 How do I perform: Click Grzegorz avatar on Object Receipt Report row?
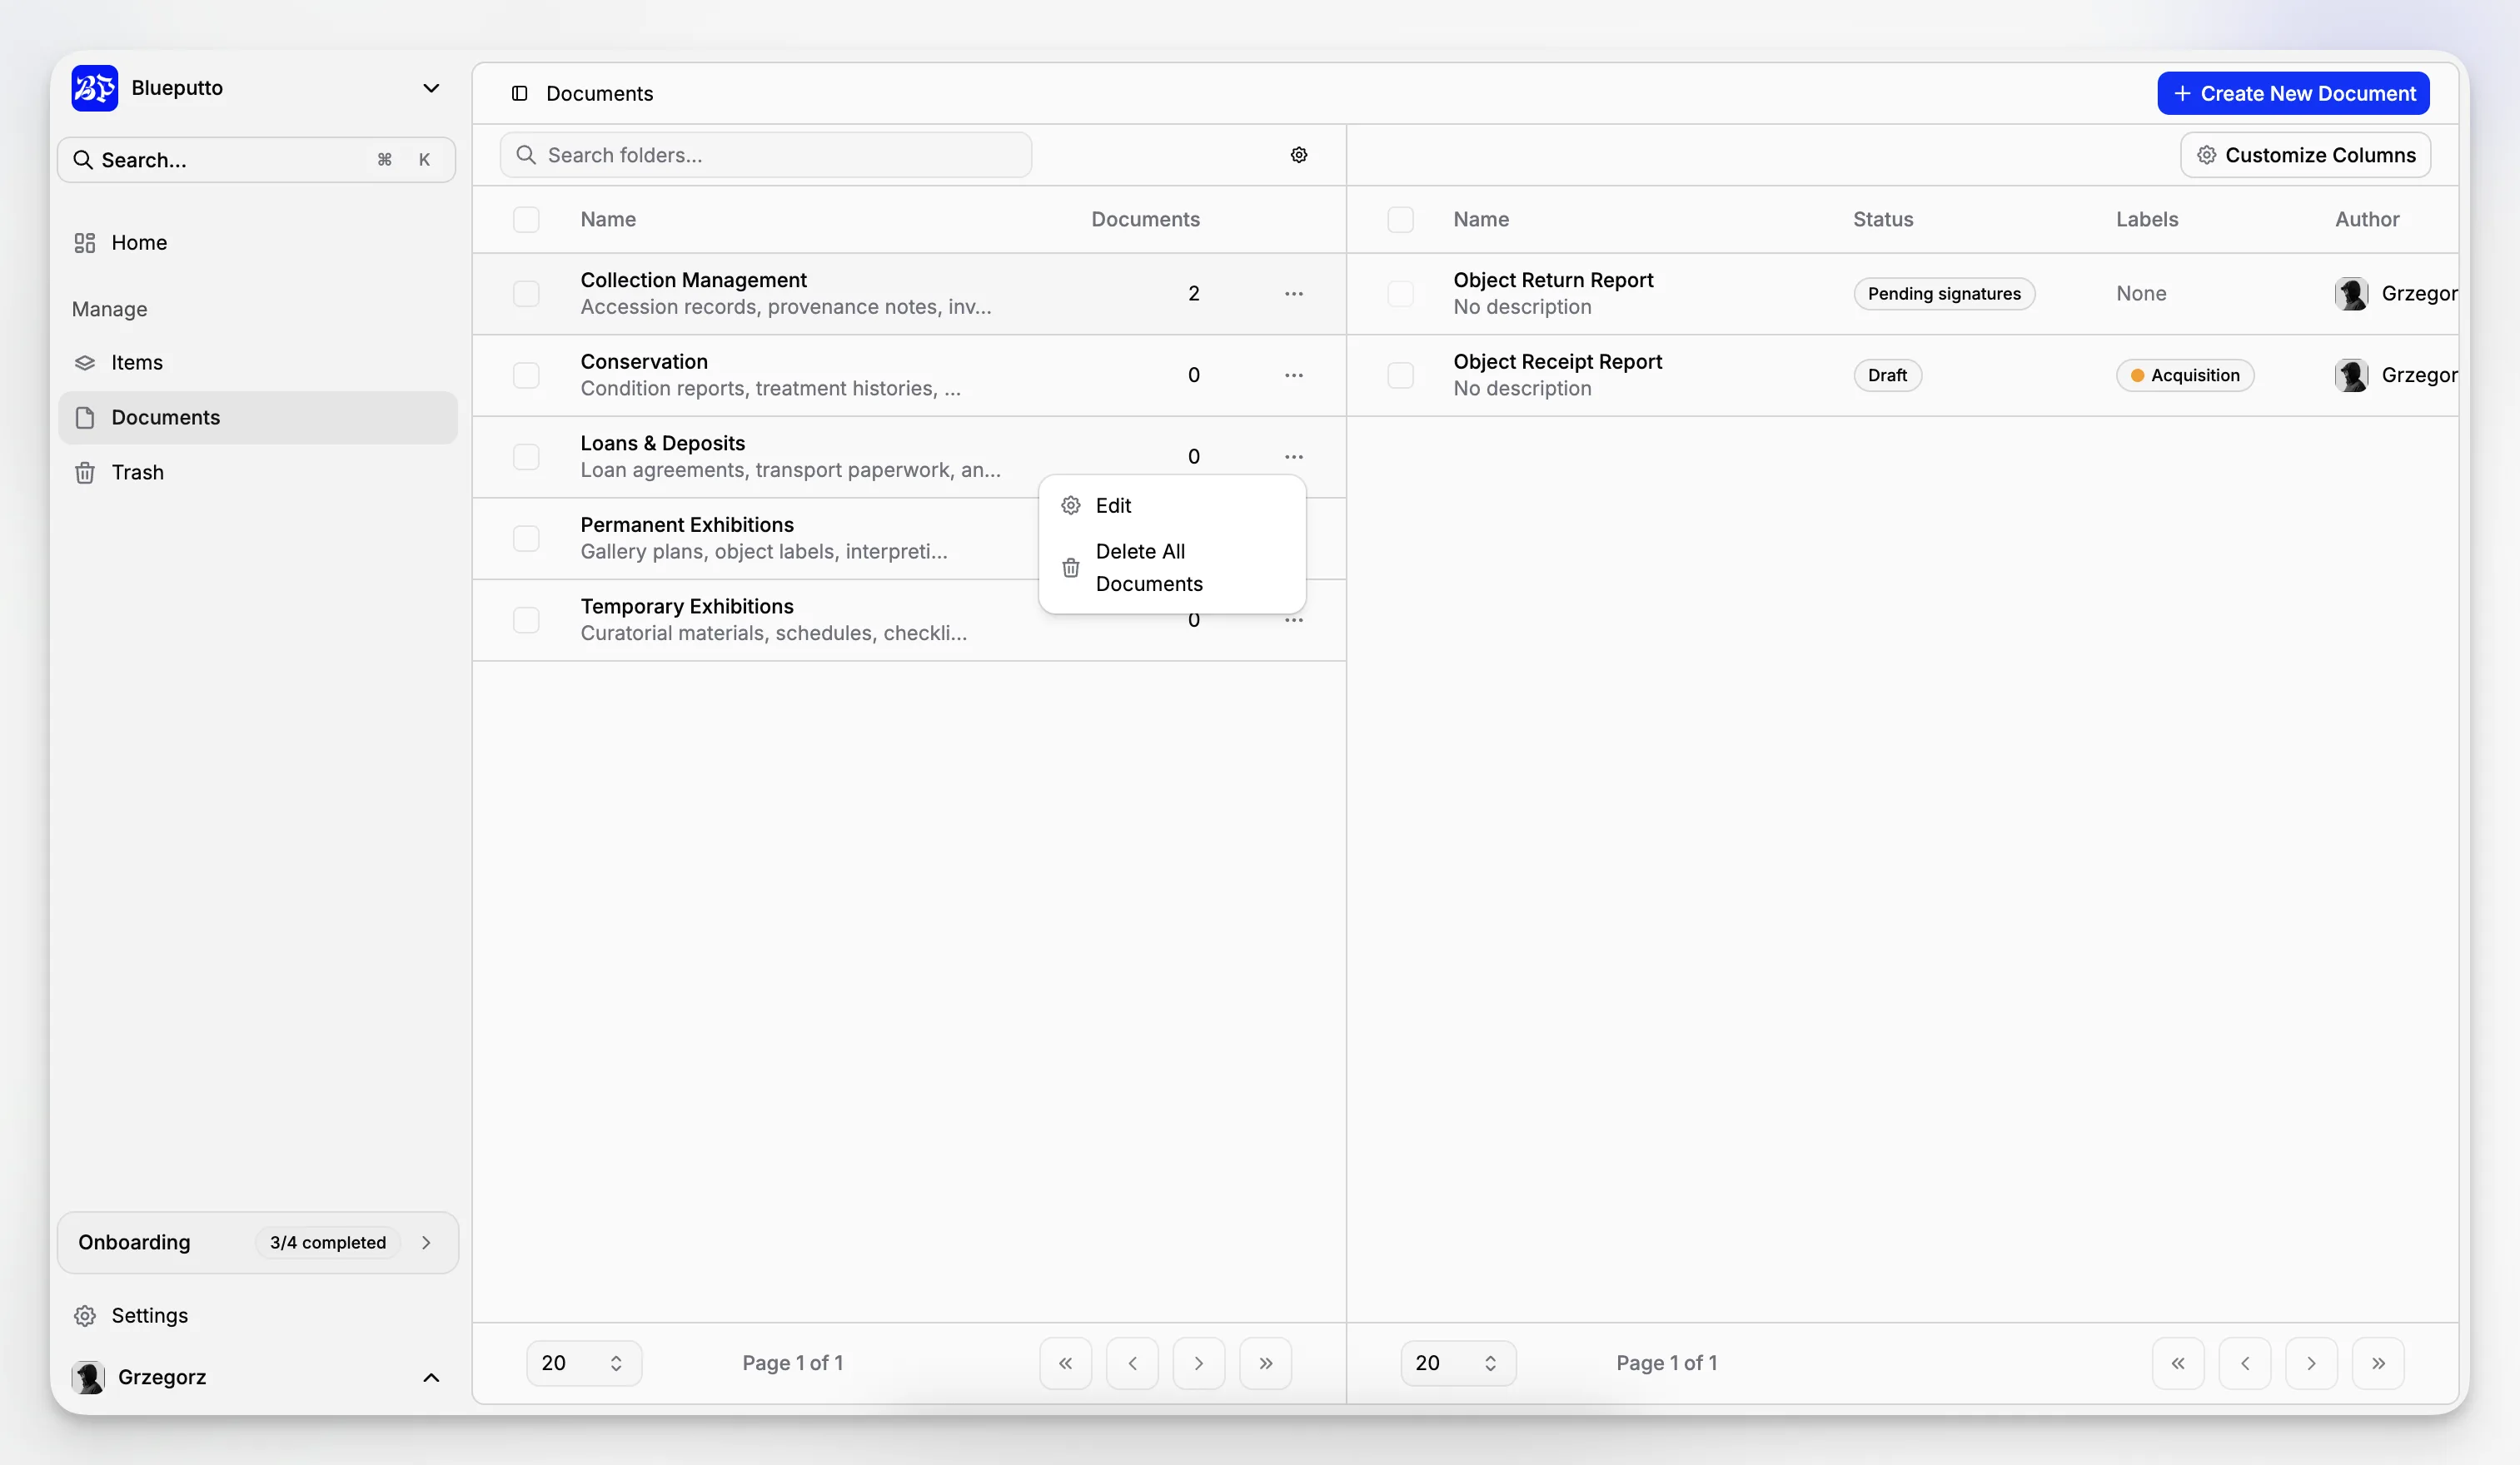click(2351, 375)
